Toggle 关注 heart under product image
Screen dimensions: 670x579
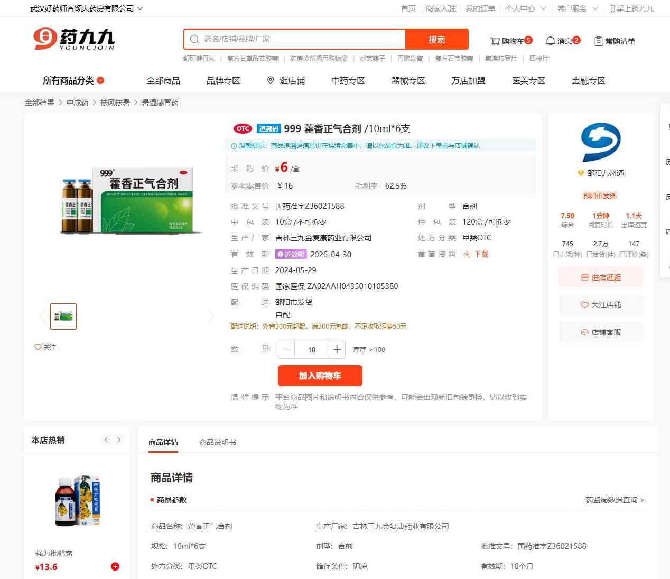coord(38,347)
